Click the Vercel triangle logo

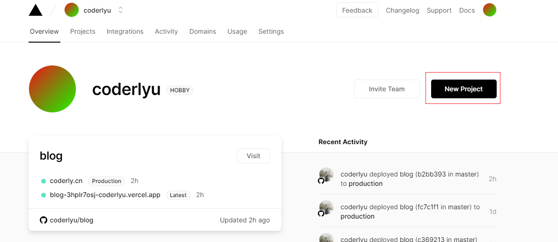tap(36, 10)
